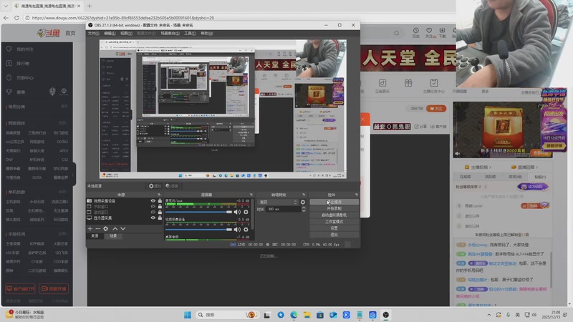Open OBS 场景集合(S) menu
Image resolution: width=573 pixels, height=322 pixels.
[170, 33]
